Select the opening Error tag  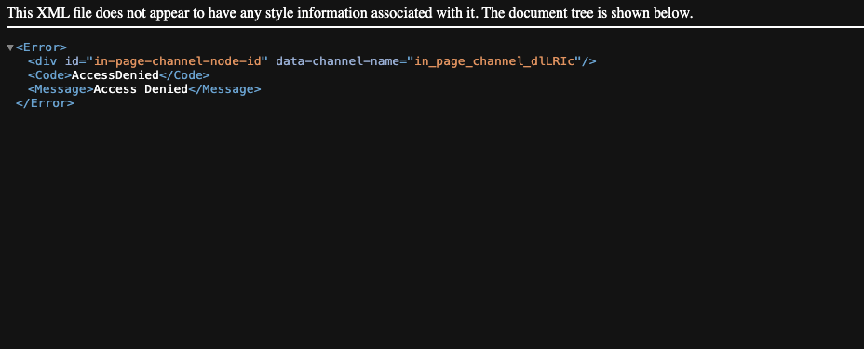coord(41,47)
